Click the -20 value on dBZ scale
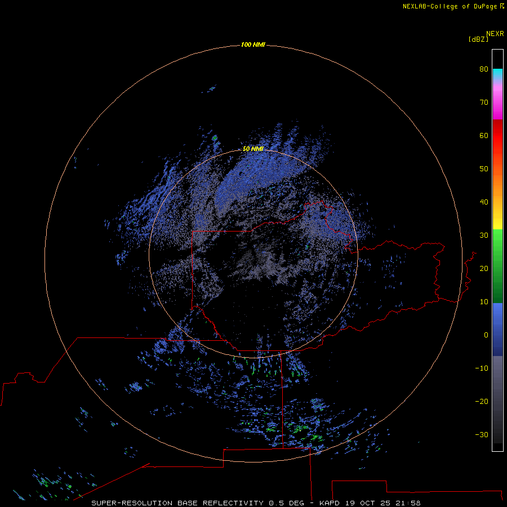This screenshot has width=507, height=507. coord(482,401)
